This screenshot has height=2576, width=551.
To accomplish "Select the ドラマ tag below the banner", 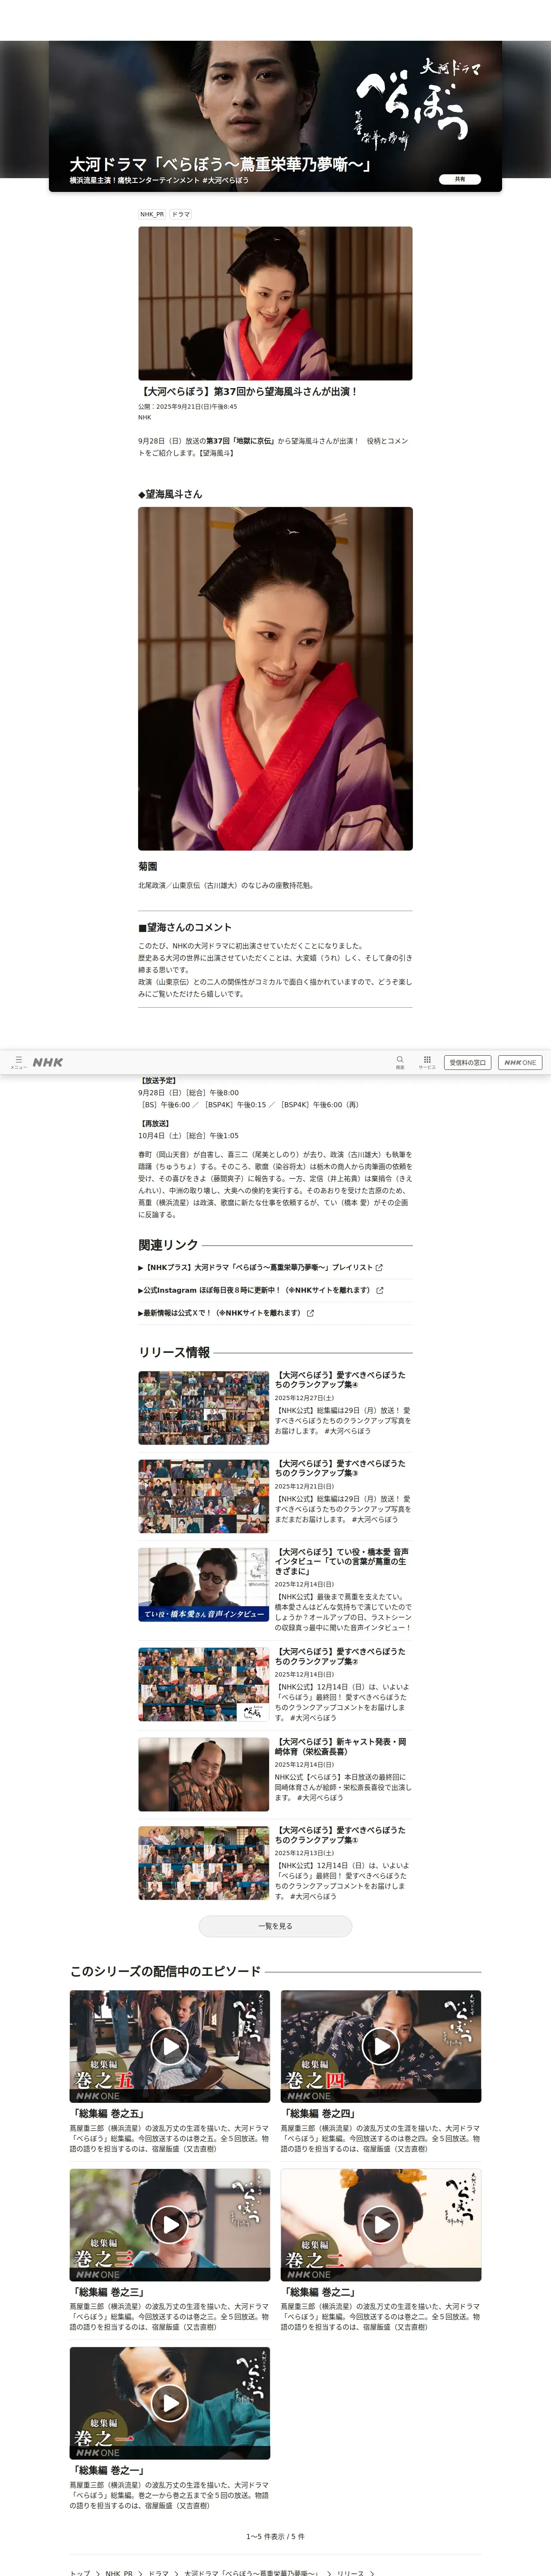I will (x=181, y=214).
